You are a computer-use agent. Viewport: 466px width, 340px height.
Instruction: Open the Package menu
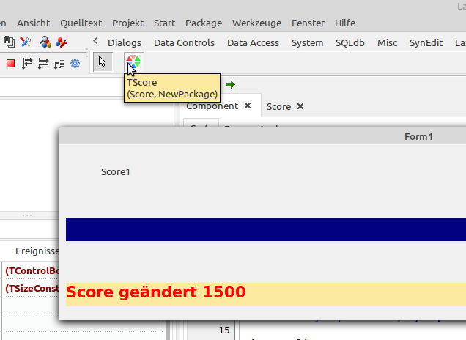[204, 23]
